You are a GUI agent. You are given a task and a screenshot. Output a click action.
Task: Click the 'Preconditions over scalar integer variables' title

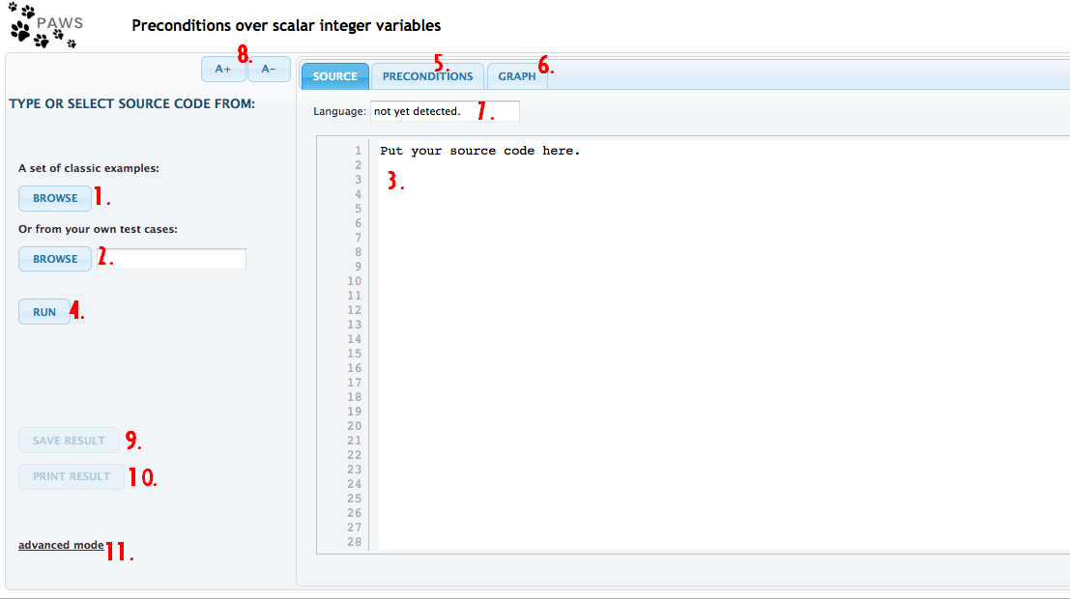tap(286, 25)
